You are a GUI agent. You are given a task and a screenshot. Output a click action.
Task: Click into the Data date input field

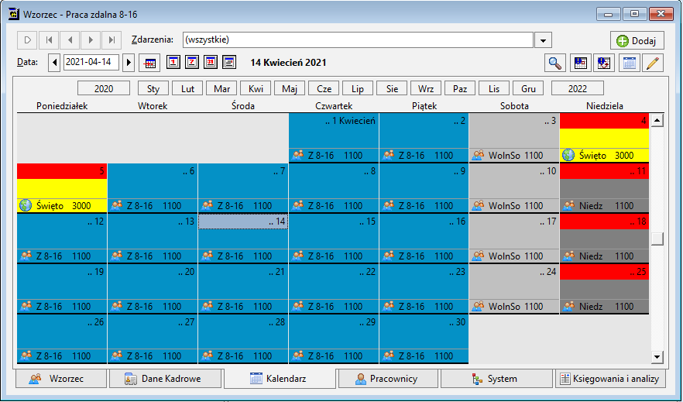pos(91,62)
